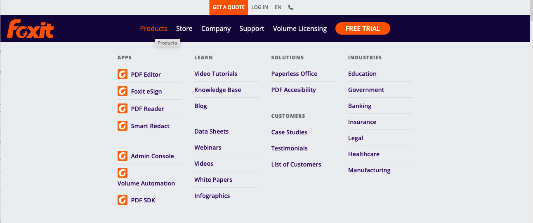The width and height of the screenshot is (533, 223).
Task: Select the Education industry
Action: [x=362, y=74]
